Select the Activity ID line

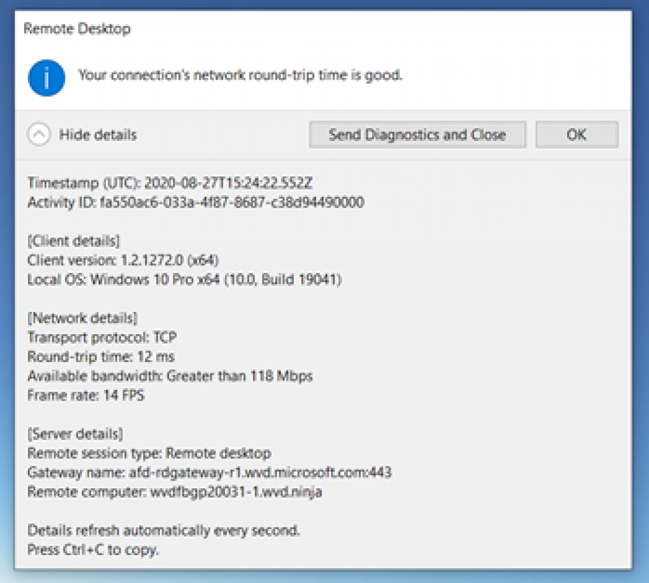196,202
